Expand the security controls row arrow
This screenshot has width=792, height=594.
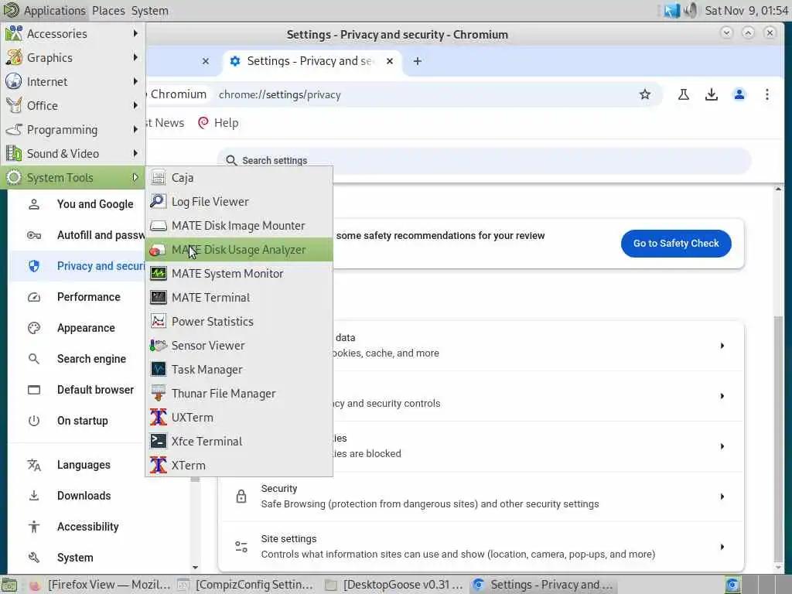point(722,396)
